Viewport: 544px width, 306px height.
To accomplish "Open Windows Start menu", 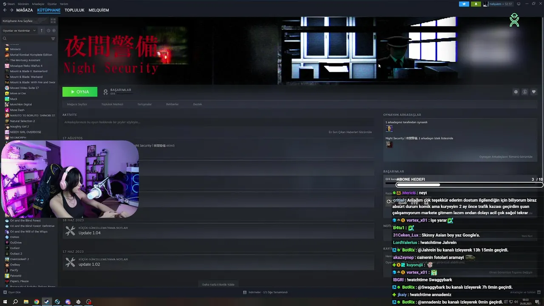I will (x=5, y=302).
